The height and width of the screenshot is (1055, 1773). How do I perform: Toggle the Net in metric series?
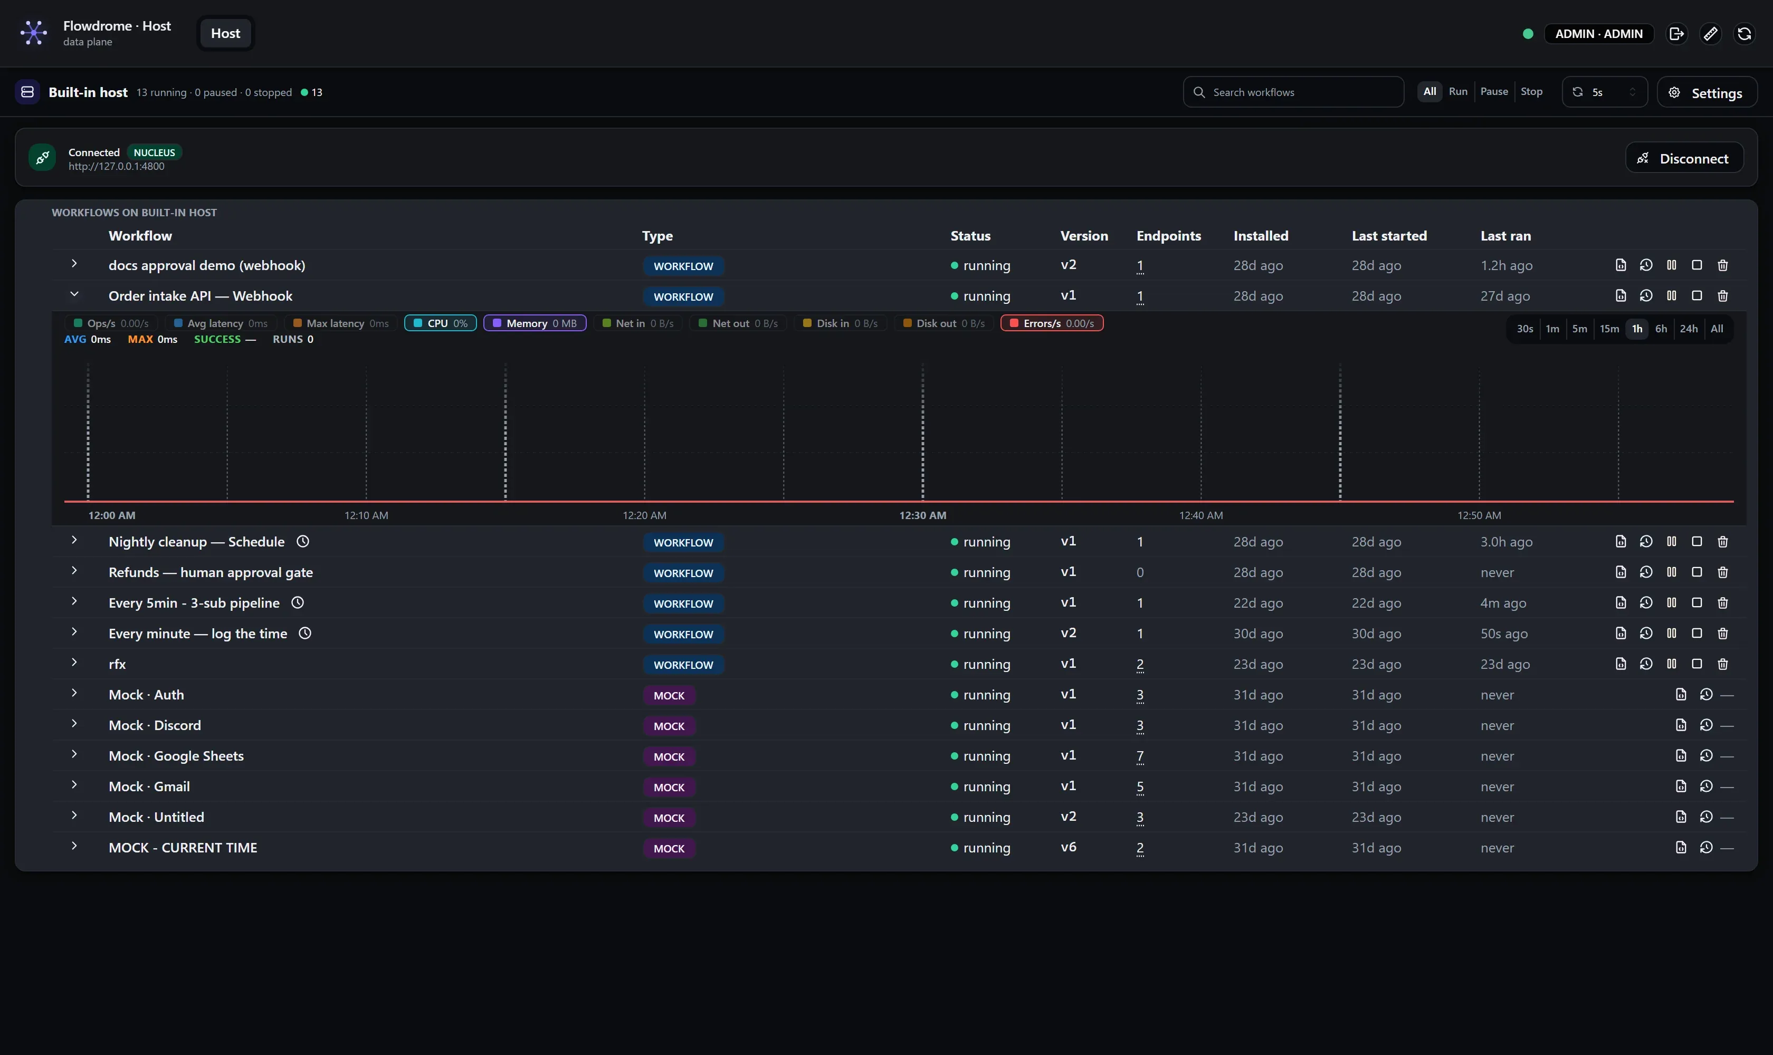638,323
